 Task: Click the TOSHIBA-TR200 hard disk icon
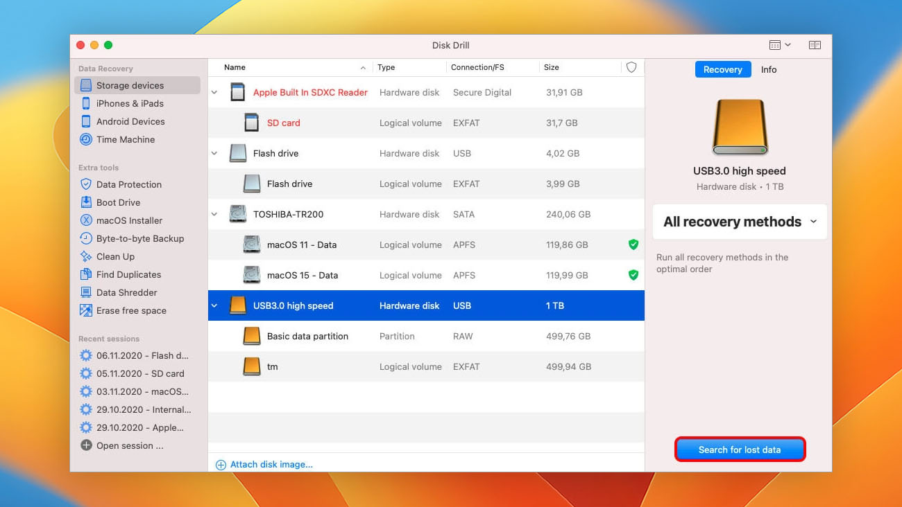click(238, 214)
